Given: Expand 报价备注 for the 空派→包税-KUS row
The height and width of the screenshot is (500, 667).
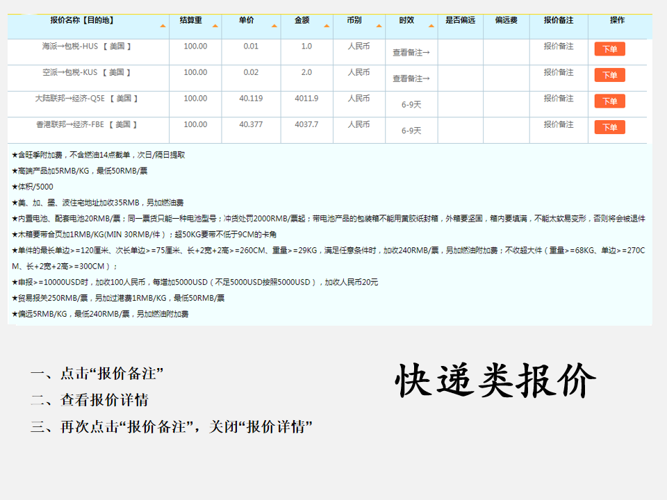Looking at the screenshot, I should pos(559,72).
